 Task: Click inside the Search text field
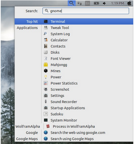coord(86,11)
